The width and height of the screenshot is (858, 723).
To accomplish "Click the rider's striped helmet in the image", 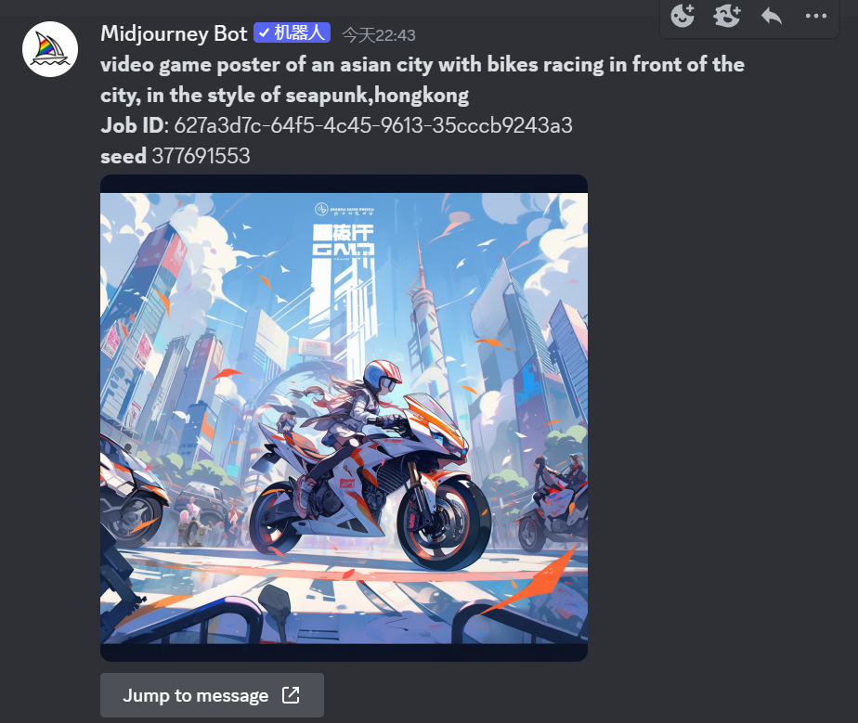I will coord(383,375).
